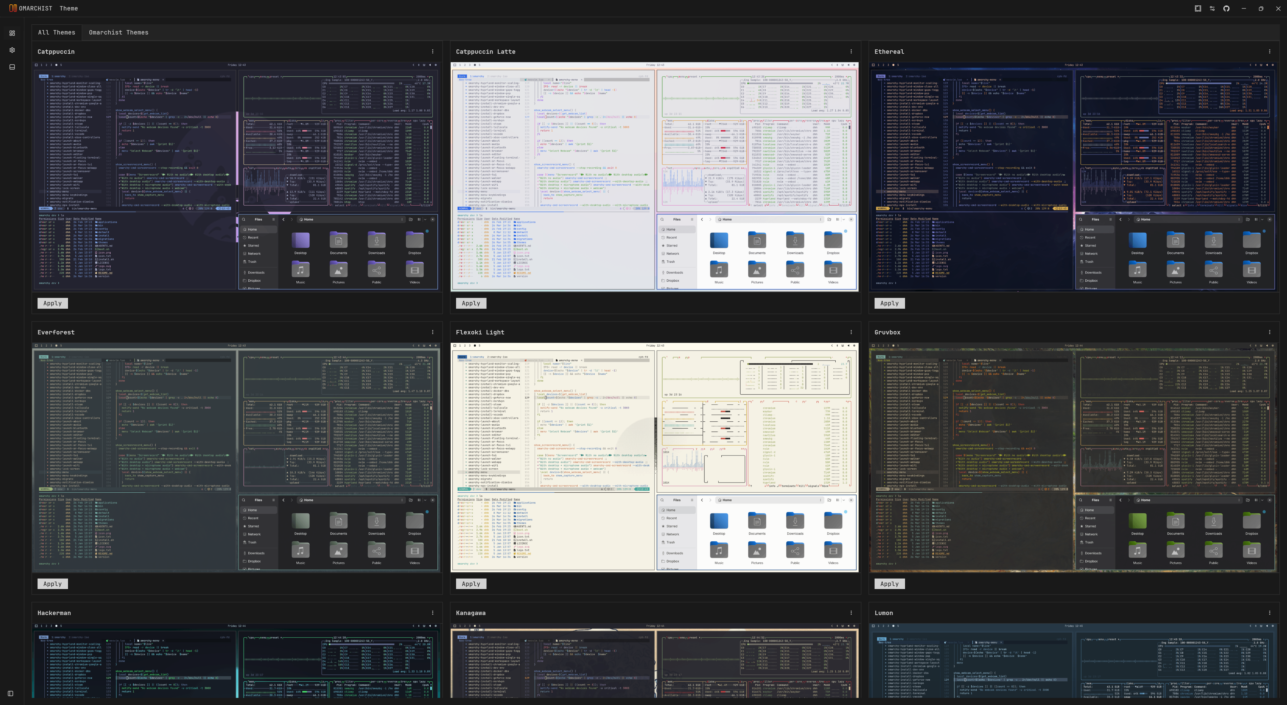1287x705 pixels.
Task: Apply the Everforest theme
Action: pyautogui.click(x=52, y=584)
